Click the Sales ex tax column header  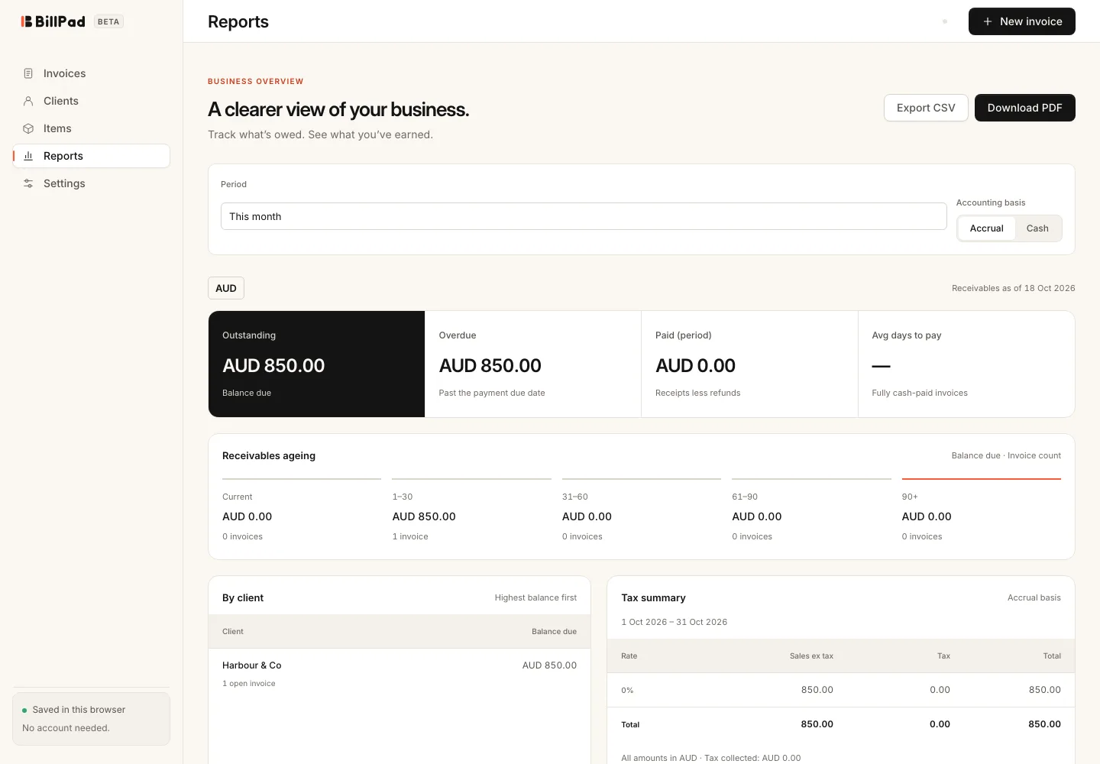[811, 656]
